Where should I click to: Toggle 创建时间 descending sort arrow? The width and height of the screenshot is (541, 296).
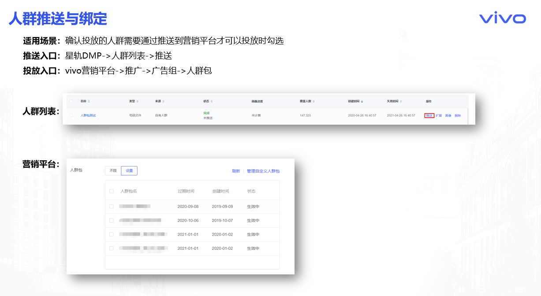point(362,101)
